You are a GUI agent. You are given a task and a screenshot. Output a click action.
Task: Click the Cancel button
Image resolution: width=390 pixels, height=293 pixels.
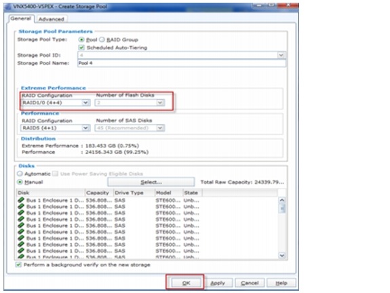pyautogui.click(x=250, y=283)
